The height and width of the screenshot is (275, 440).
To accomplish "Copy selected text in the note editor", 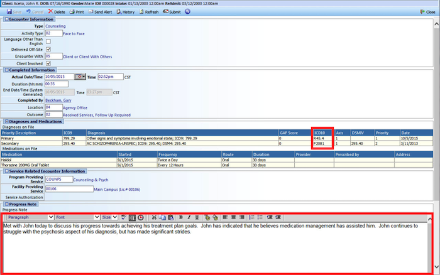I will 162,217.
